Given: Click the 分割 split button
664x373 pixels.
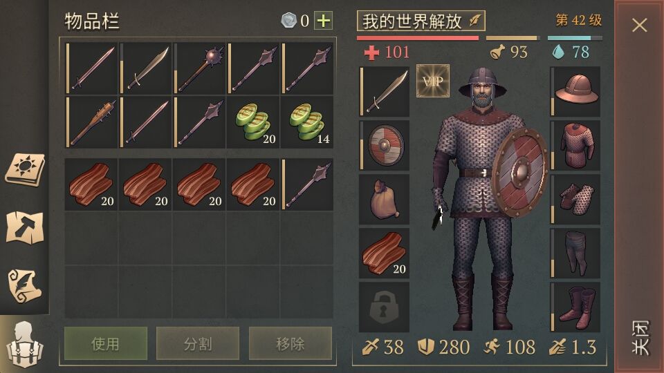Looking at the screenshot, I should coord(198,343).
